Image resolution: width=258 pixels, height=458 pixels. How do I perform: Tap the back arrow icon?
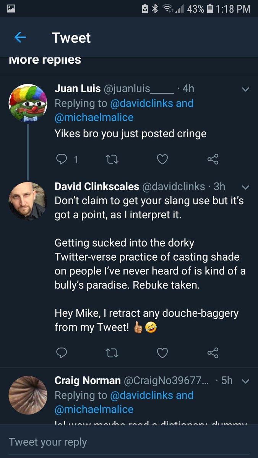pyautogui.click(x=20, y=37)
